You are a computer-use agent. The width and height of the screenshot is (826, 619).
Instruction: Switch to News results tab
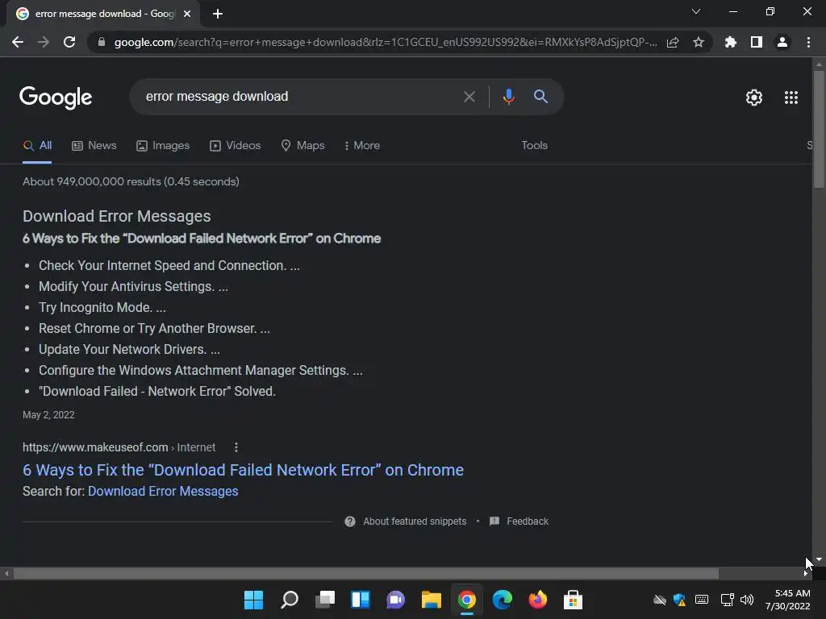94,146
